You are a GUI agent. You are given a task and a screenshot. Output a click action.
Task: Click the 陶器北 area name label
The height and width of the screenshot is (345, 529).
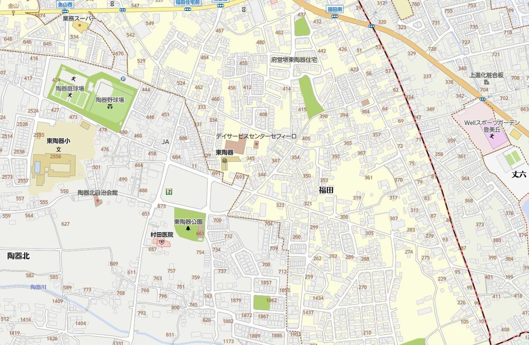pyautogui.click(x=19, y=256)
